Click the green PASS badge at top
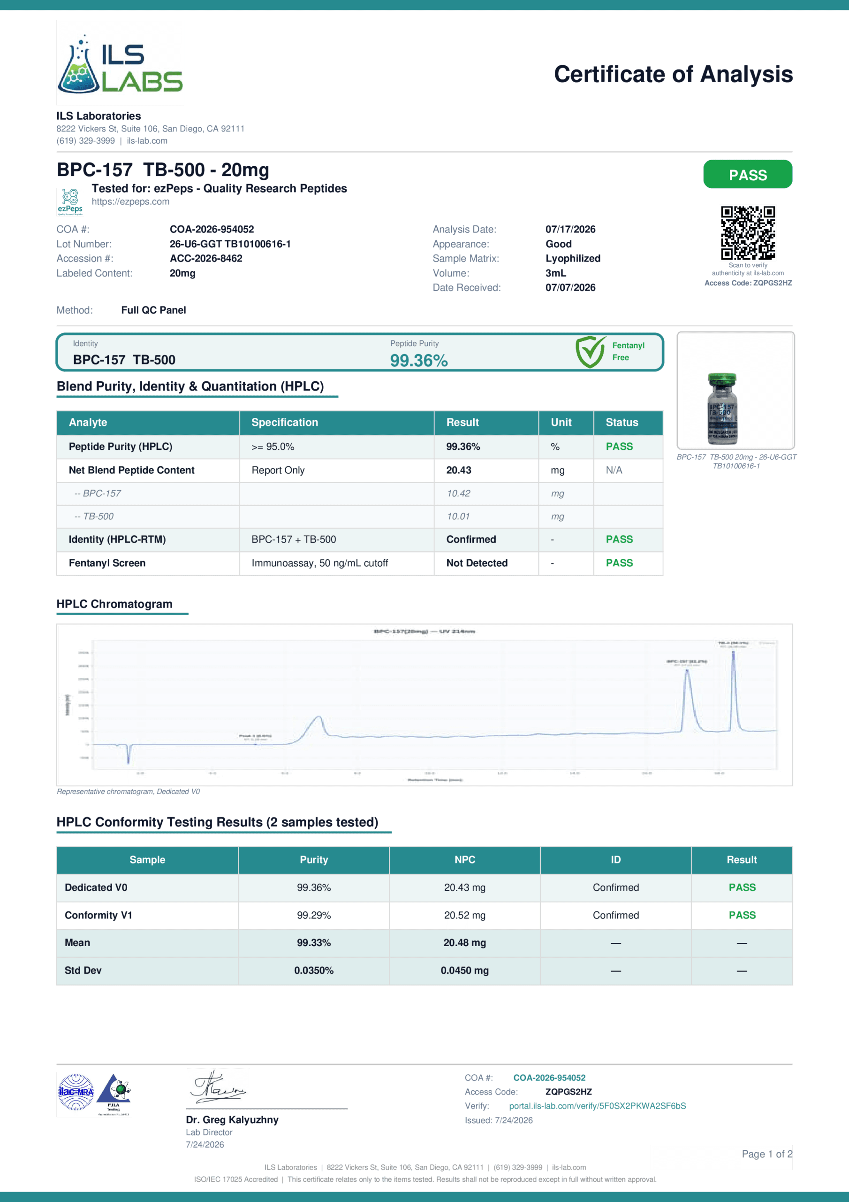Viewport: 849px width, 1202px height. 748,174
